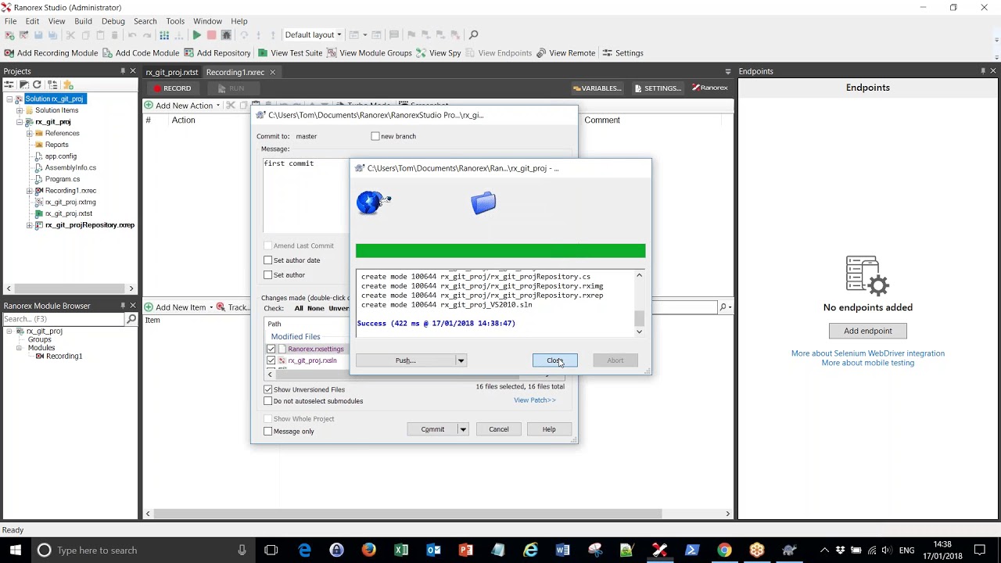This screenshot has width=1001, height=563.
Task: Expand the Add New Item dropdown
Action: click(211, 307)
